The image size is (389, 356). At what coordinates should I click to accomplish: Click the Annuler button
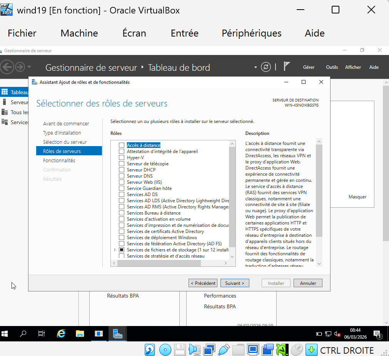click(x=308, y=283)
